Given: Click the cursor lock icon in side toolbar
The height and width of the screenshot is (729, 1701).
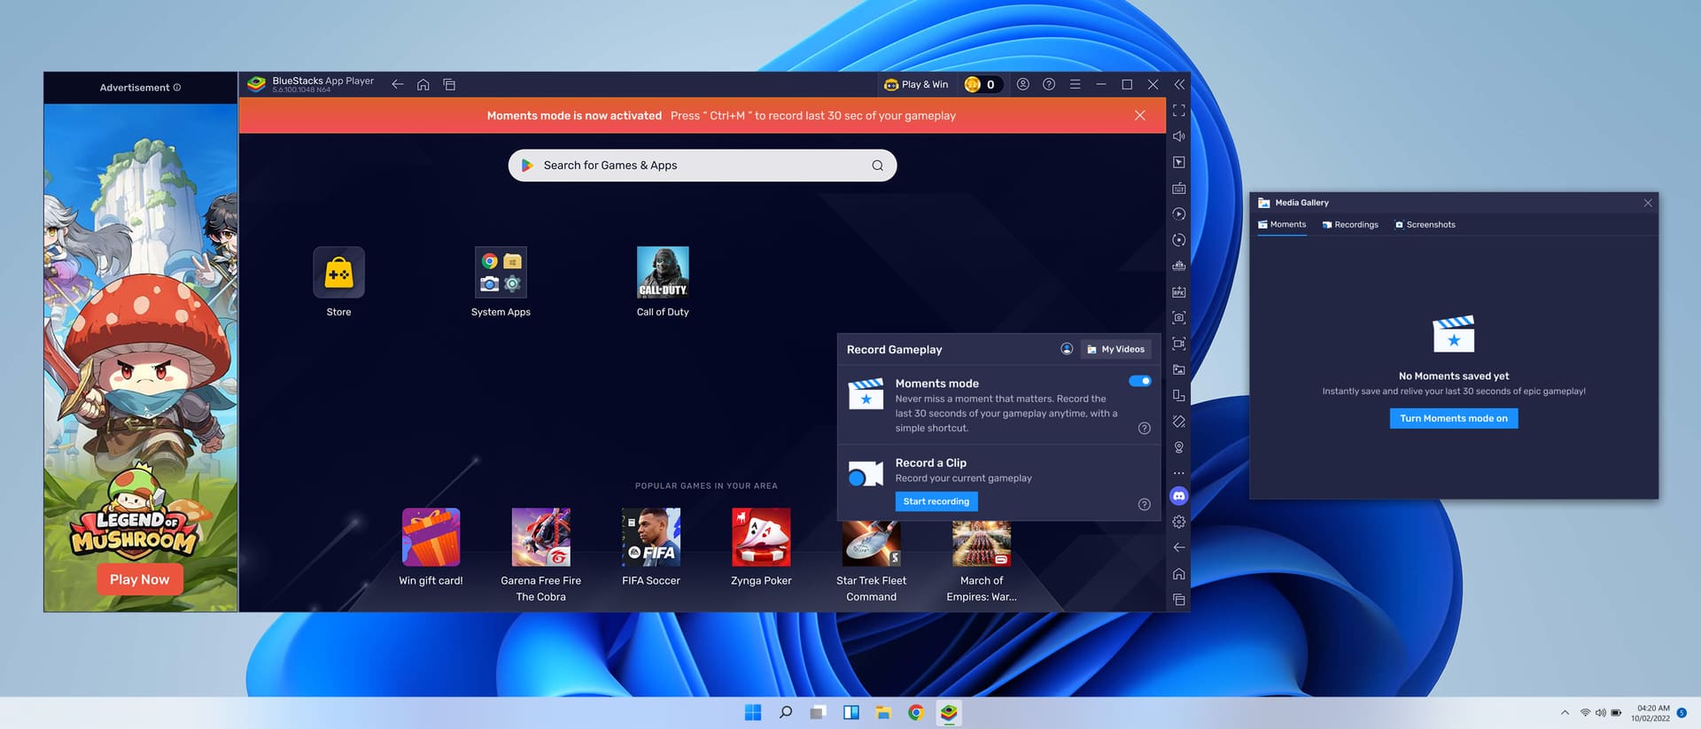Looking at the screenshot, I should (1178, 162).
